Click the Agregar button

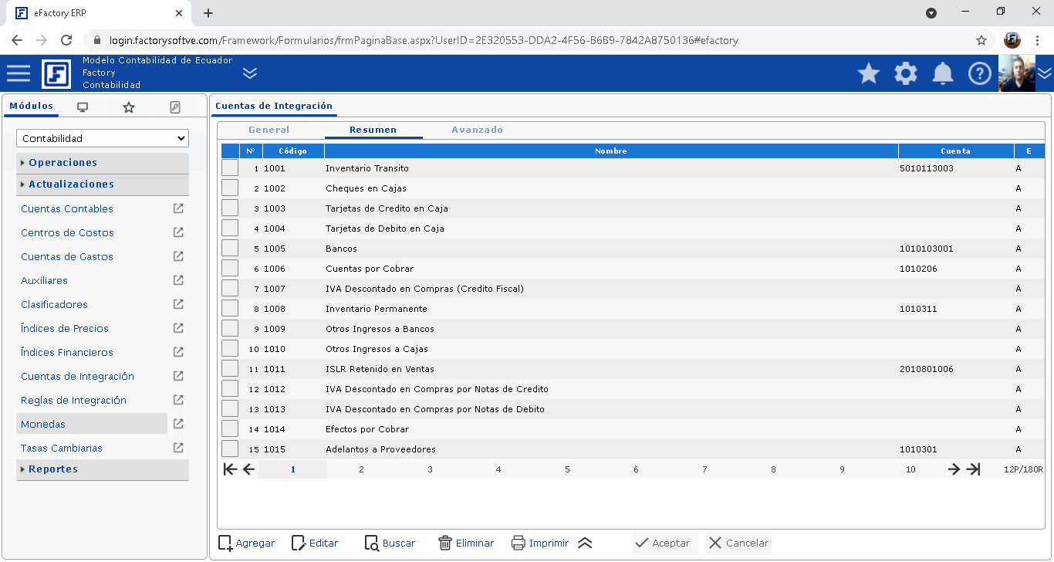click(x=246, y=543)
